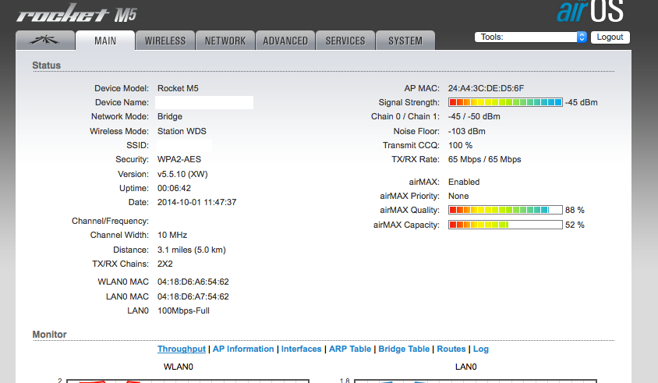
Task: Click the 100Mbps-Full LAN0 value
Action: coord(183,310)
